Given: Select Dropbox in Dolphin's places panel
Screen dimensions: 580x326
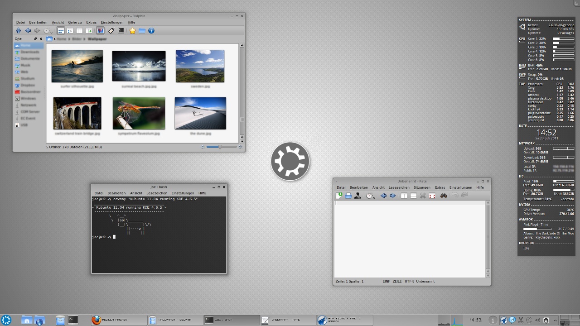Looking at the screenshot, I should point(29,85).
